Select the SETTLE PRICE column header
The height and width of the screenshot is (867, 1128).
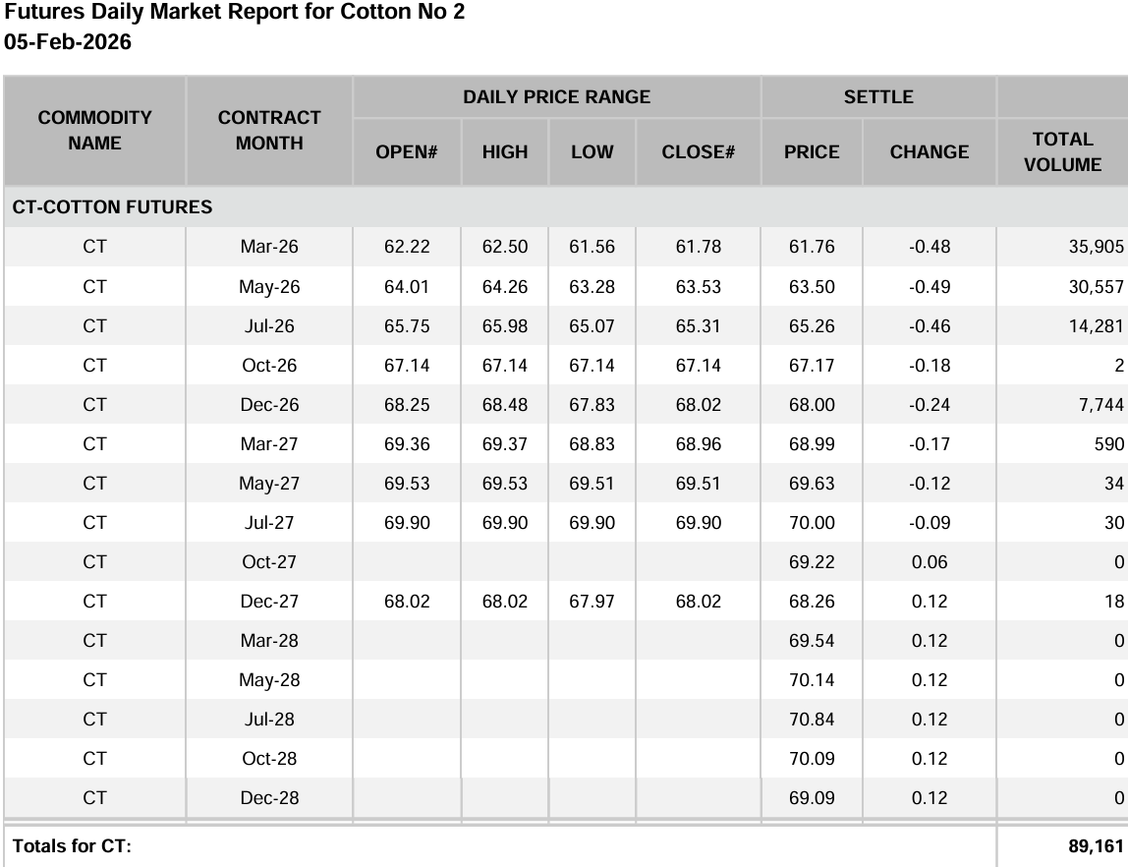pyautogui.click(x=812, y=152)
